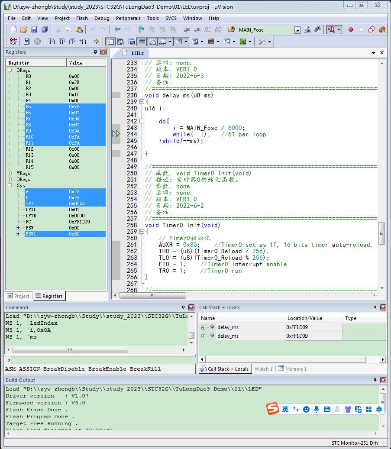Screen dimensions: 391x449
Task: Toggle the Call Stack window toolbar button
Action: (152, 42)
